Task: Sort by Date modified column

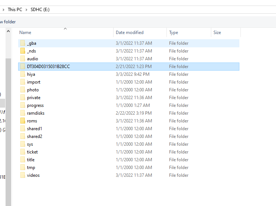Action: [x=140, y=33]
